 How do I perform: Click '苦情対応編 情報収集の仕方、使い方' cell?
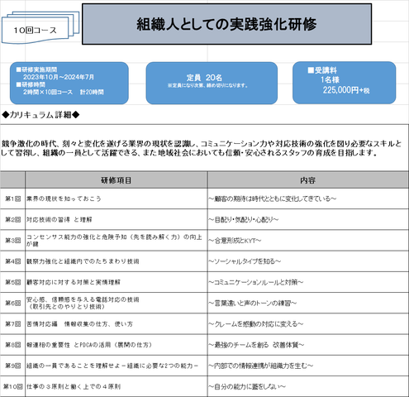(117, 324)
